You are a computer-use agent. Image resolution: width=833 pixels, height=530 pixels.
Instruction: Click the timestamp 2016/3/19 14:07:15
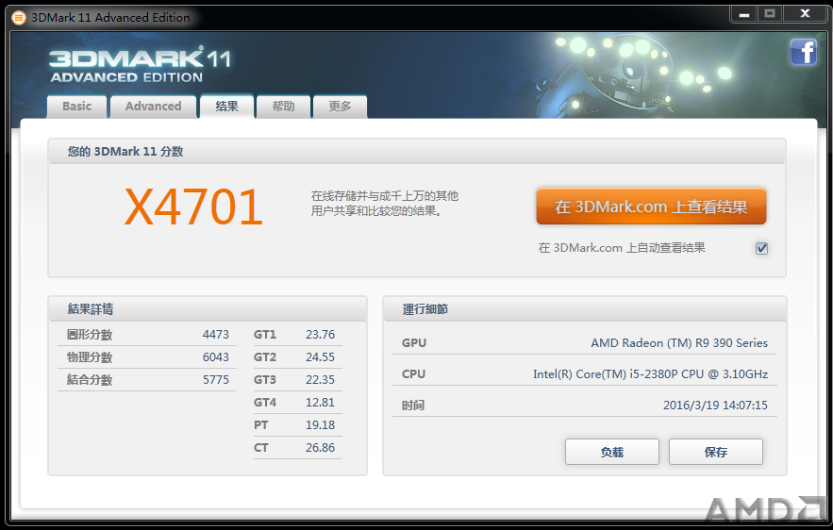tap(716, 406)
